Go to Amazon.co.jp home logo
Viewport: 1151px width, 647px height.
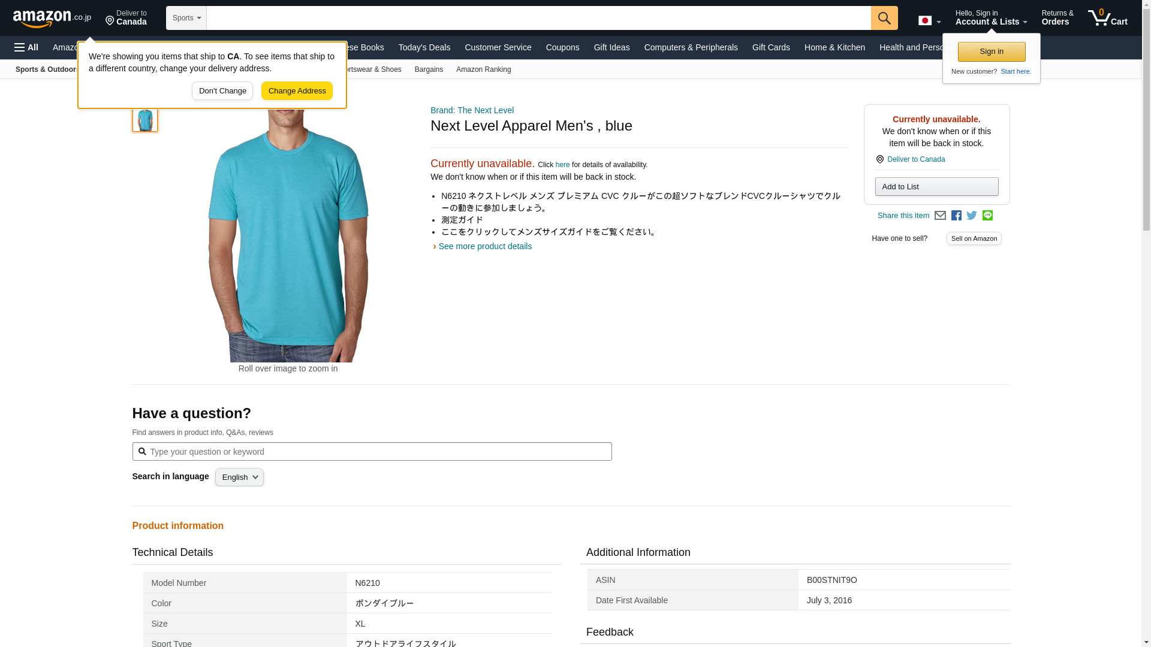click(52, 18)
